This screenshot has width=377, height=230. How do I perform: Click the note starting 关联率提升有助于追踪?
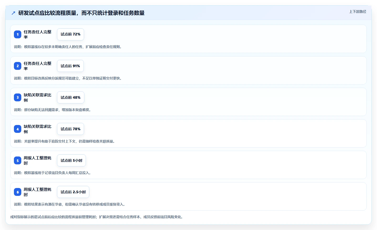click(x=65, y=141)
